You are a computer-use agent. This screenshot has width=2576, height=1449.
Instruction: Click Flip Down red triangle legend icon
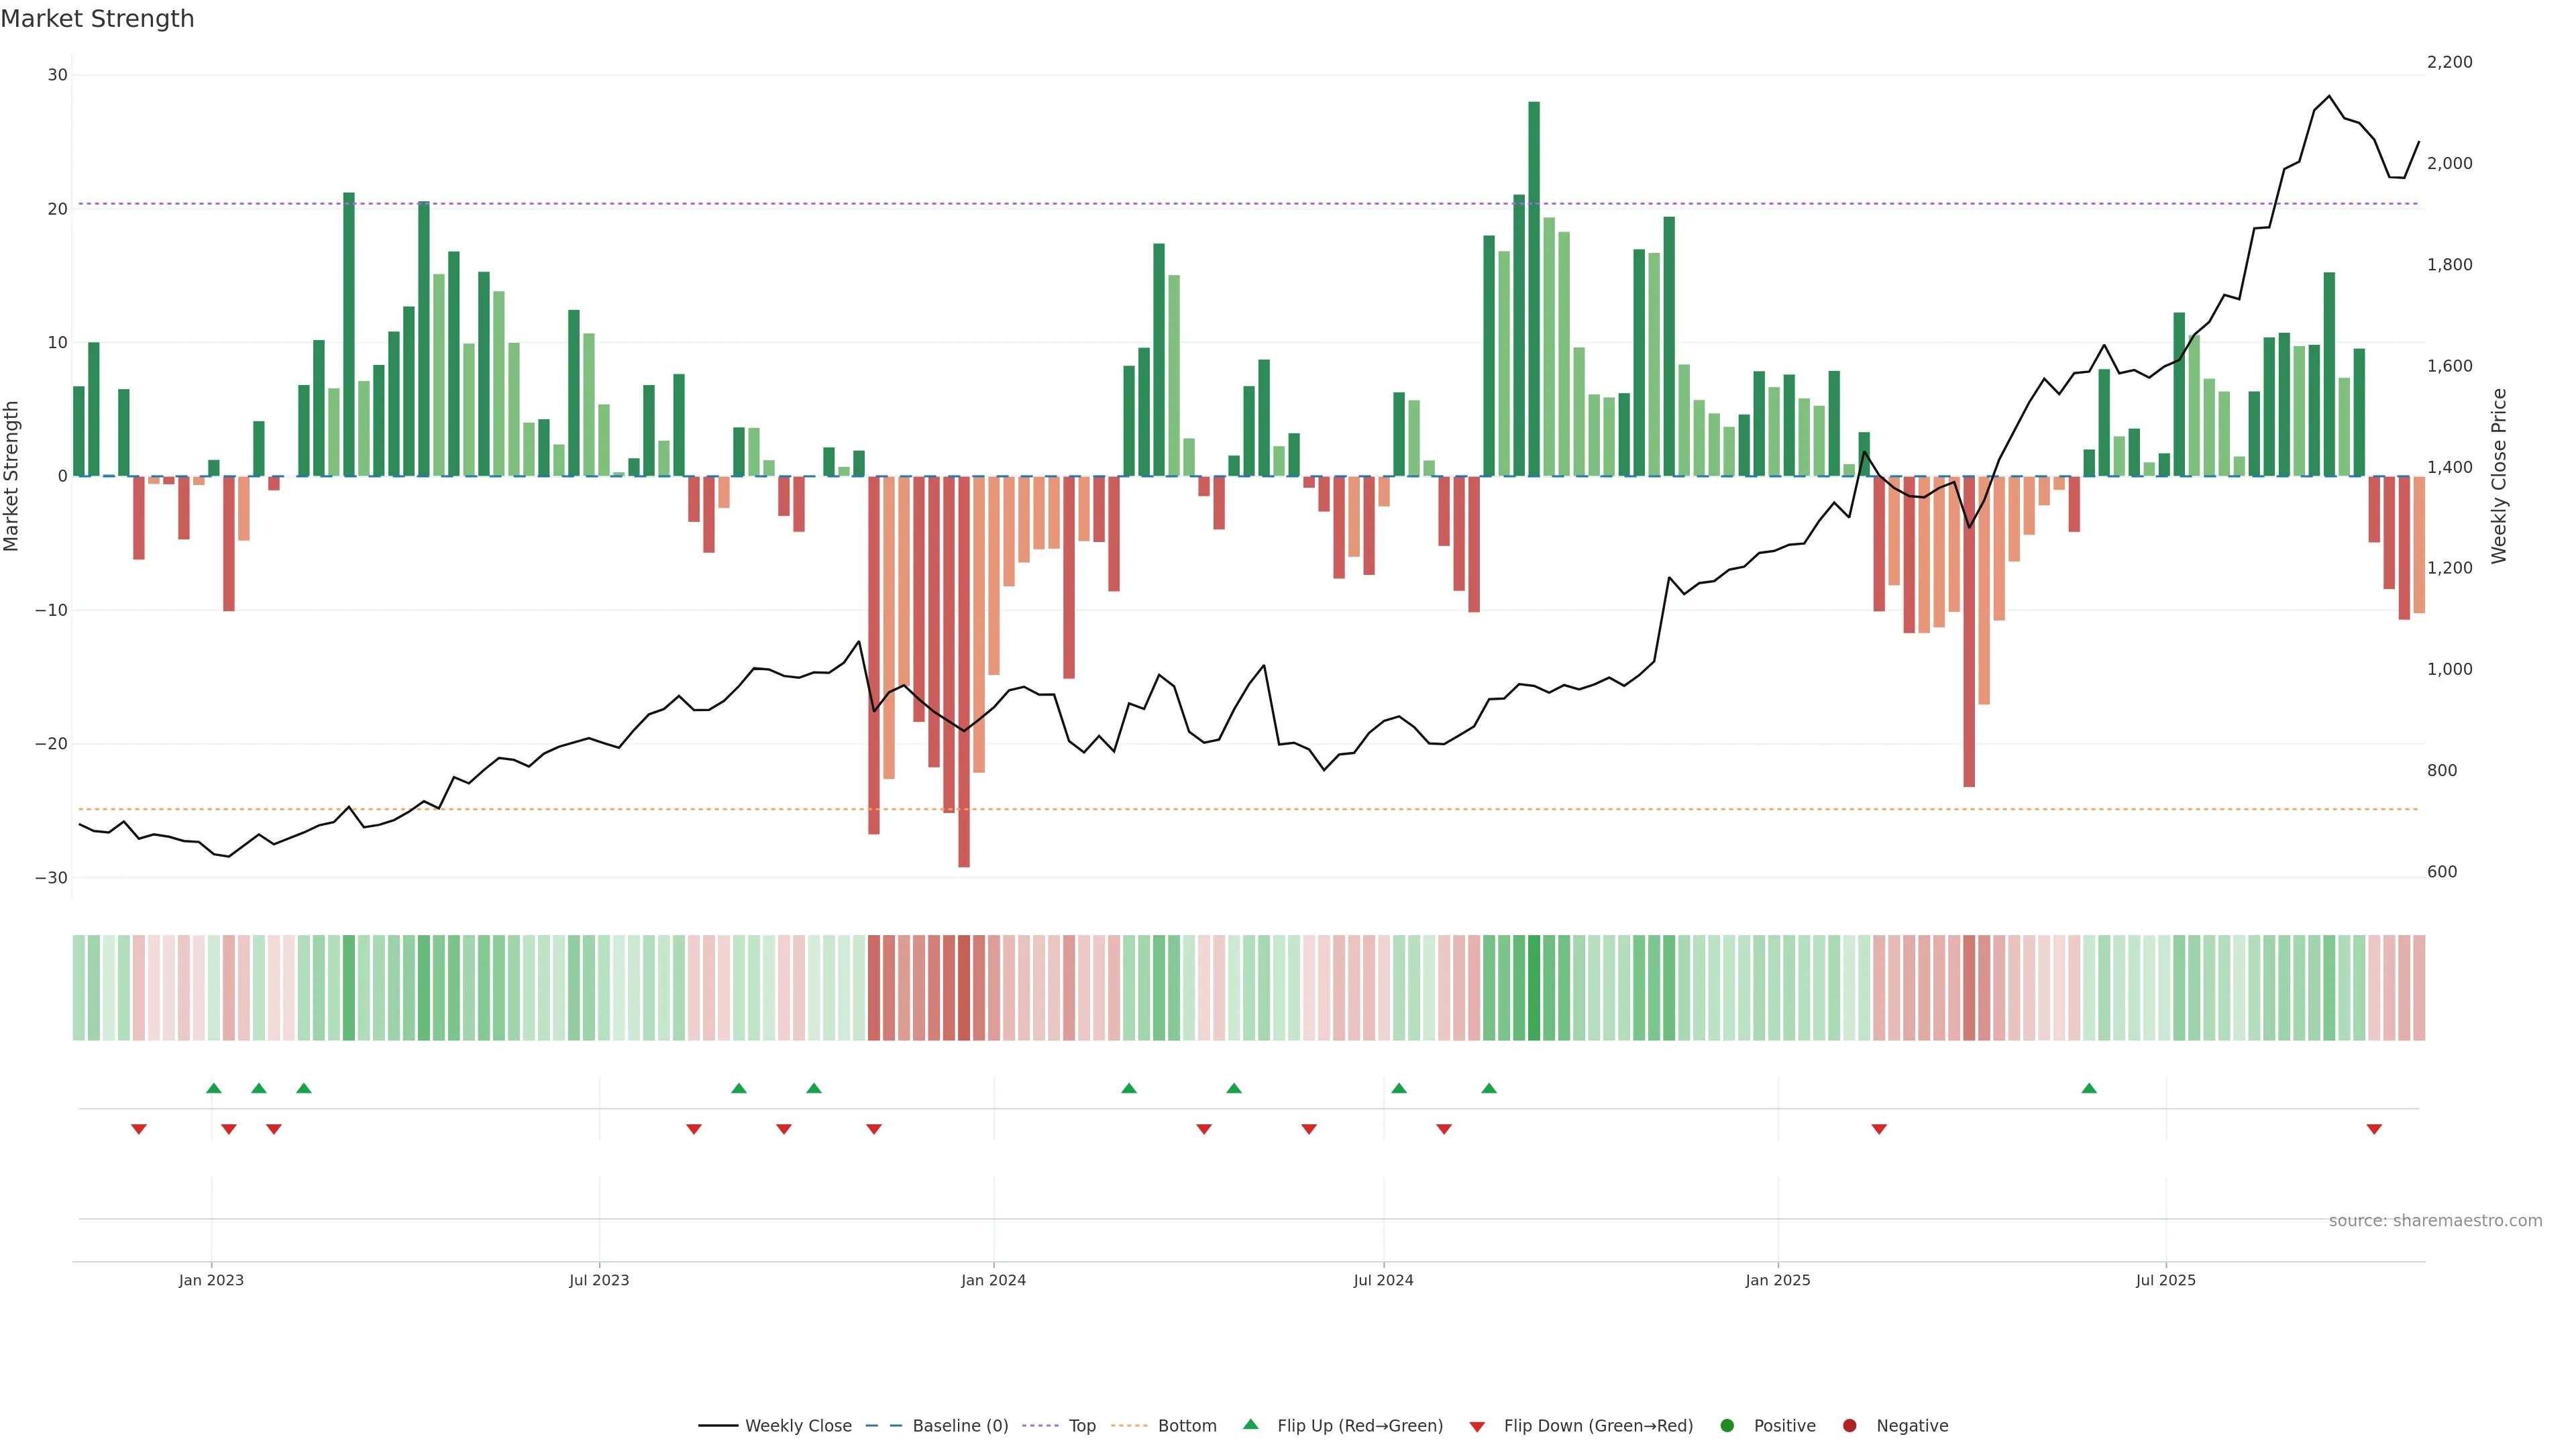(1477, 1427)
